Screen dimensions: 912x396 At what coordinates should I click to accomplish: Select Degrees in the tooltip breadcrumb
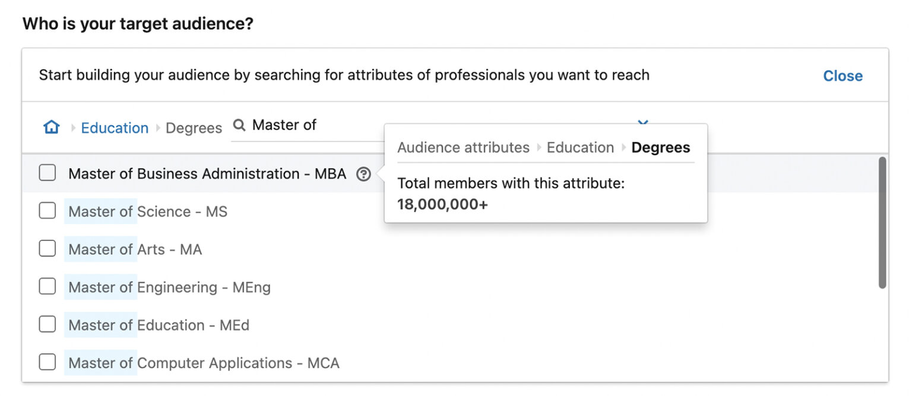tap(660, 147)
